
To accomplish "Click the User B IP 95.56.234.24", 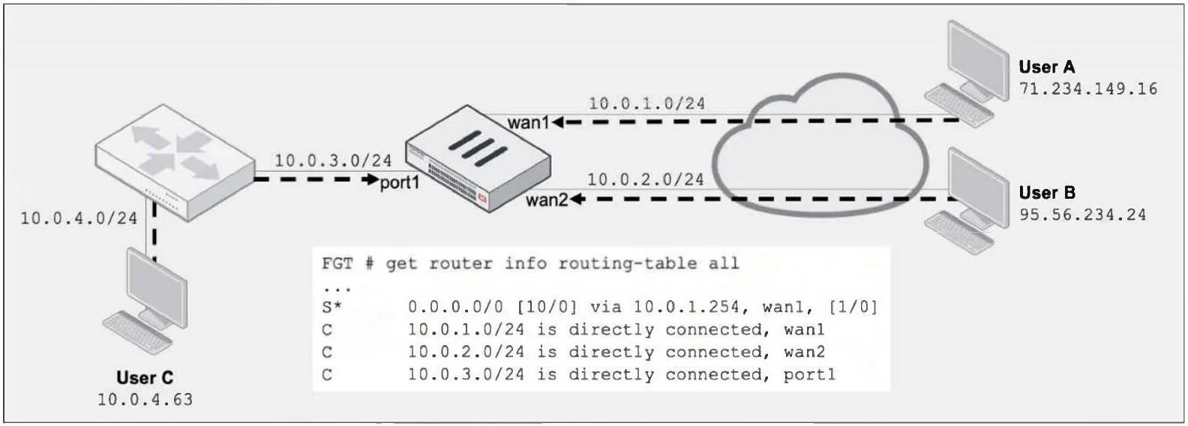I will pos(1082,214).
